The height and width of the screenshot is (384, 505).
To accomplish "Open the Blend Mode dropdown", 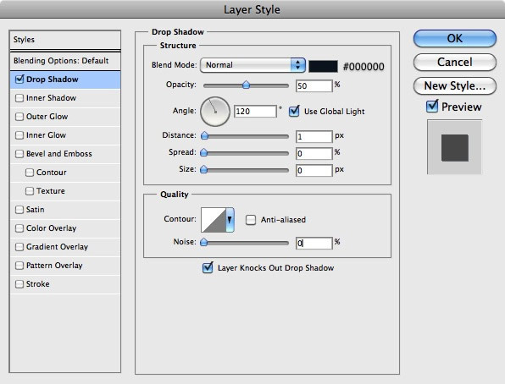I will (252, 65).
